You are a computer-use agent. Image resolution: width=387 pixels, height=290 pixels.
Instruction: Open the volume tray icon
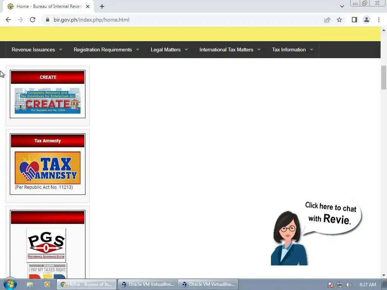348,285
